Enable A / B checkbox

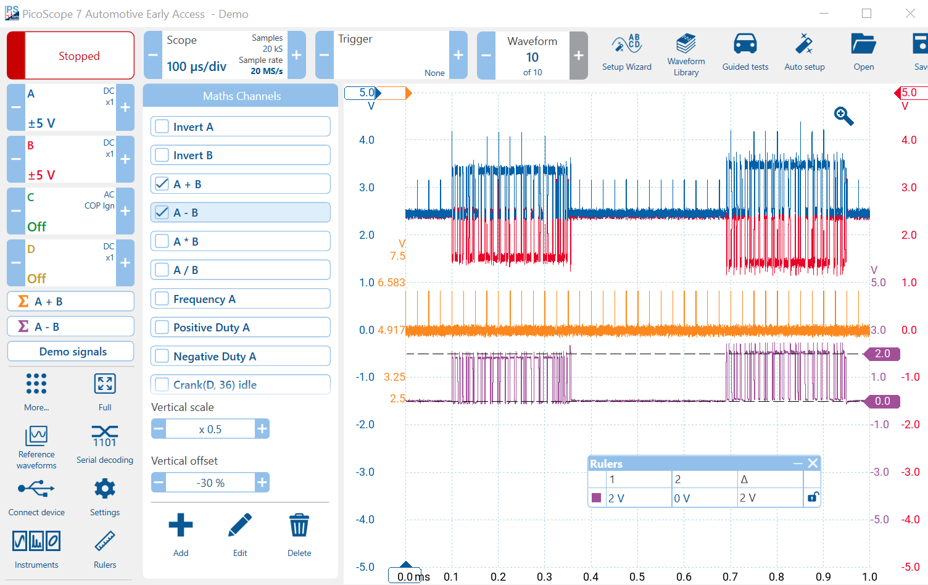[x=162, y=270]
